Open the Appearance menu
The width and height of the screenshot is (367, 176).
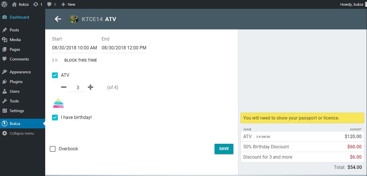tap(22, 72)
